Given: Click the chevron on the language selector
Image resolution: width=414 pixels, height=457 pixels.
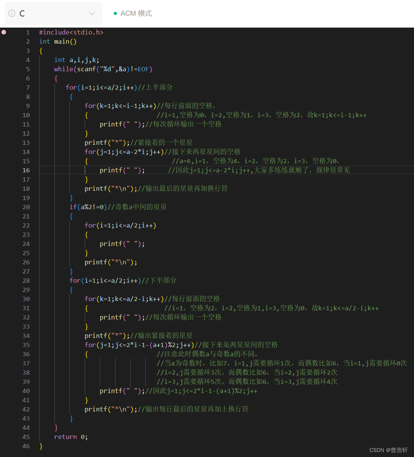Looking at the screenshot, I should click(x=92, y=13).
